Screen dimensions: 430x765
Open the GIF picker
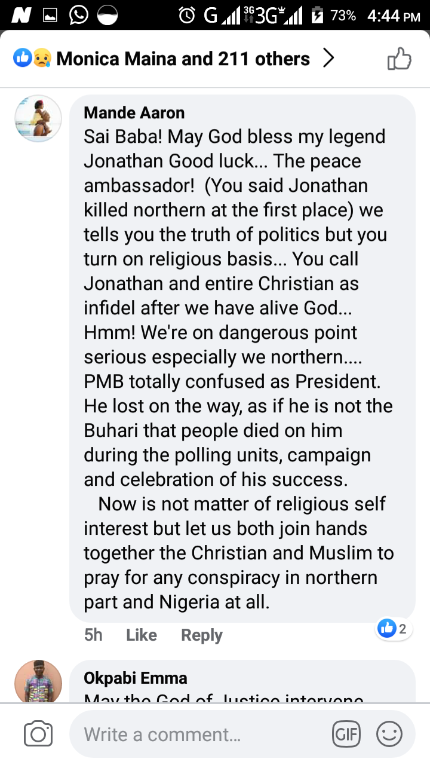(346, 734)
